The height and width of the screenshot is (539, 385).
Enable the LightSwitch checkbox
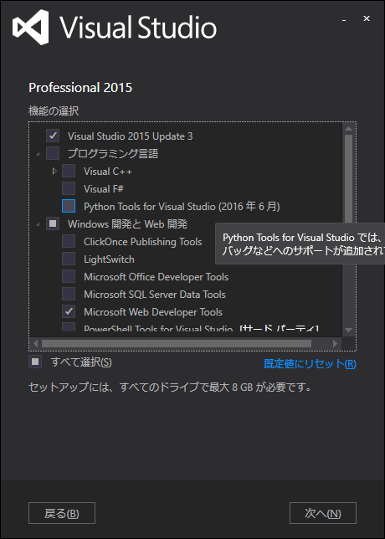[x=69, y=259]
